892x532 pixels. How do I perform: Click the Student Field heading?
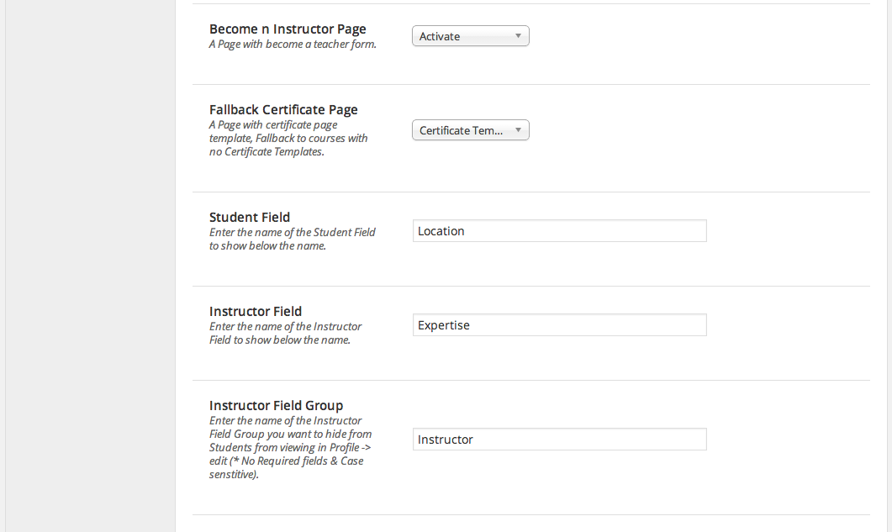click(x=249, y=218)
